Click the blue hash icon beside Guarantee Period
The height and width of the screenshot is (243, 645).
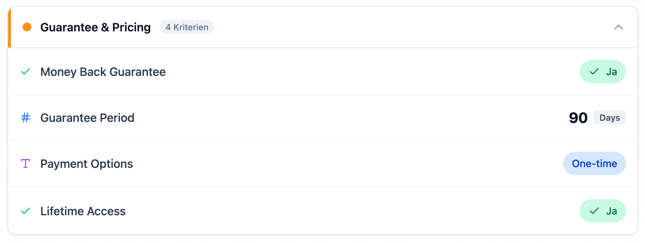coord(26,118)
